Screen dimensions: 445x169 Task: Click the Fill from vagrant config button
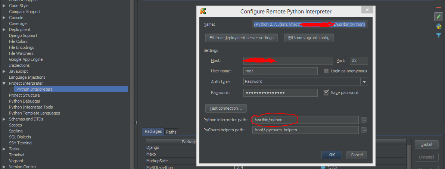(309, 38)
